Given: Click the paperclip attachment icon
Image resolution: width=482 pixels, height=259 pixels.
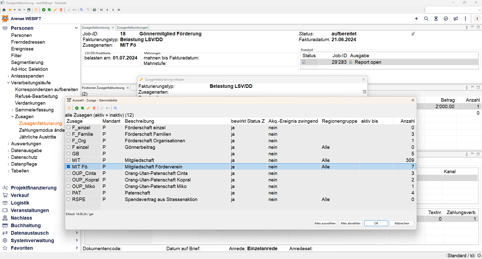Looking at the screenshot, I should [x=413, y=34].
